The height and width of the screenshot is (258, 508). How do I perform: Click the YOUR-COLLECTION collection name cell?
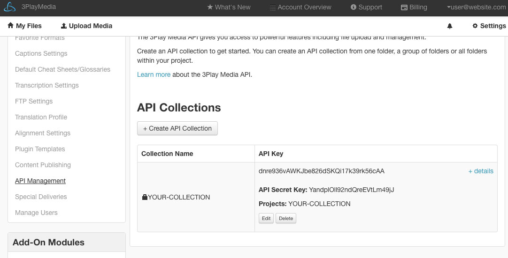(x=196, y=197)
